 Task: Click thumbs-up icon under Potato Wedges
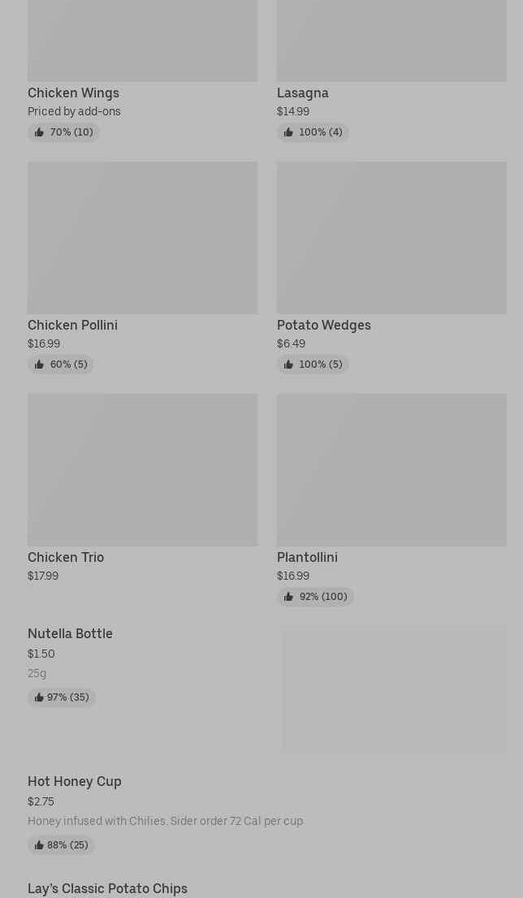pos(288,365)
